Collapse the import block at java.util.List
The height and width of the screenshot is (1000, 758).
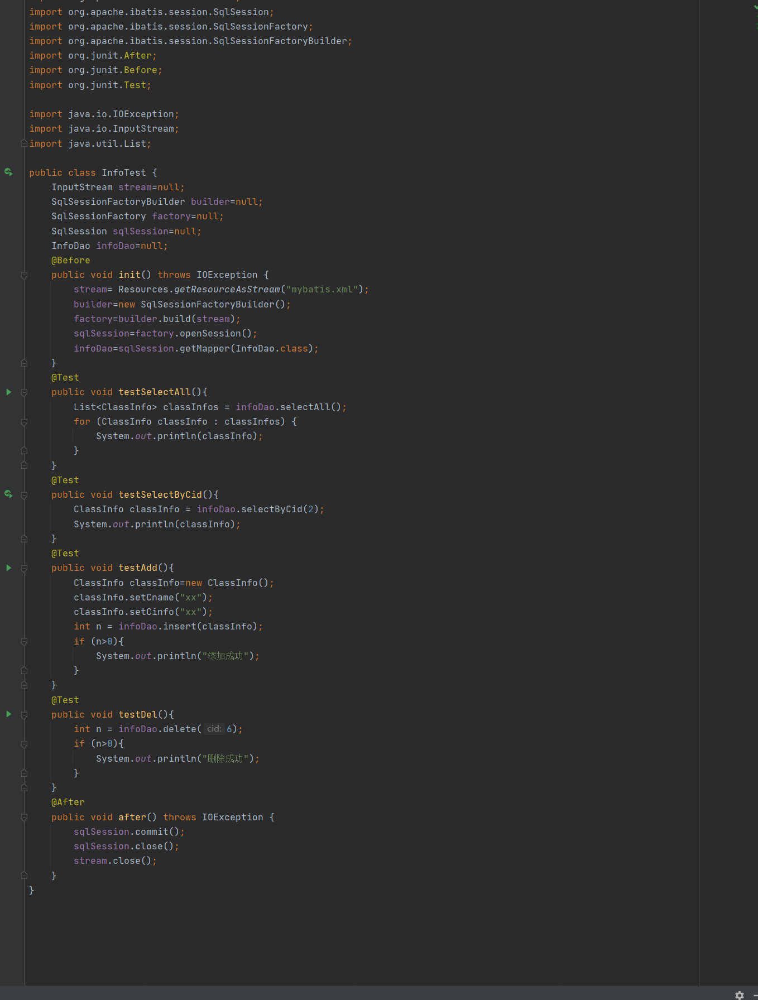(x=24, y=143)
